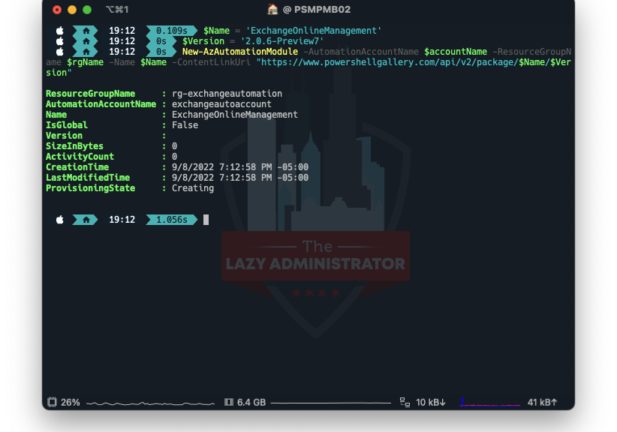Click the 1.056s duration segment
617x432 pixels.
click(172, 220)
